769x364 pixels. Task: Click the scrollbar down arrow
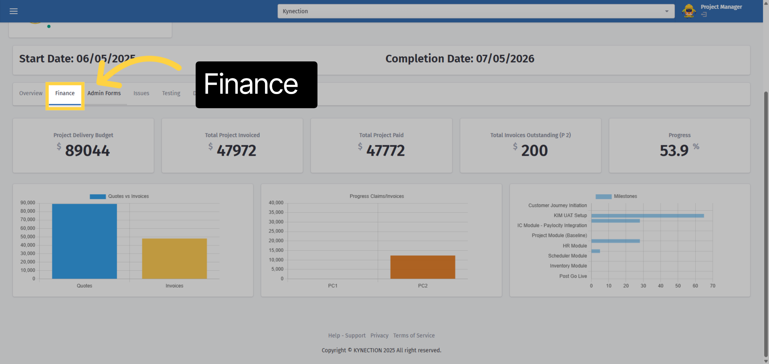(x=766, y=361)
